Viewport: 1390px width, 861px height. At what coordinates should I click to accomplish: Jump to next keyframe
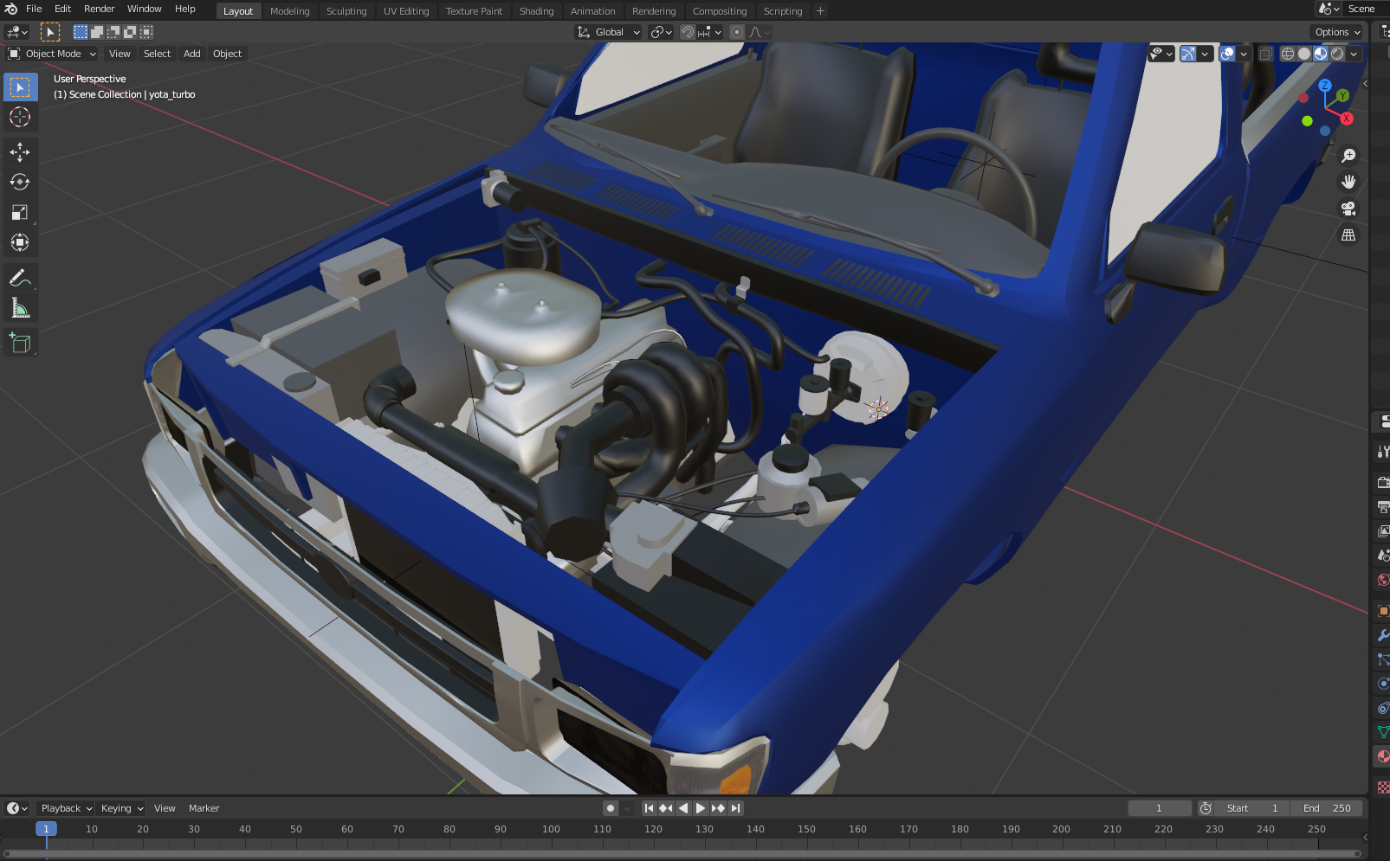tap(718, 808)
